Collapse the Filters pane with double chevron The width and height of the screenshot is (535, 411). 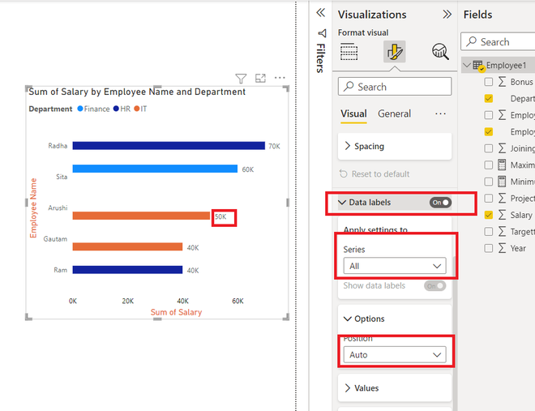pos(321,13)
